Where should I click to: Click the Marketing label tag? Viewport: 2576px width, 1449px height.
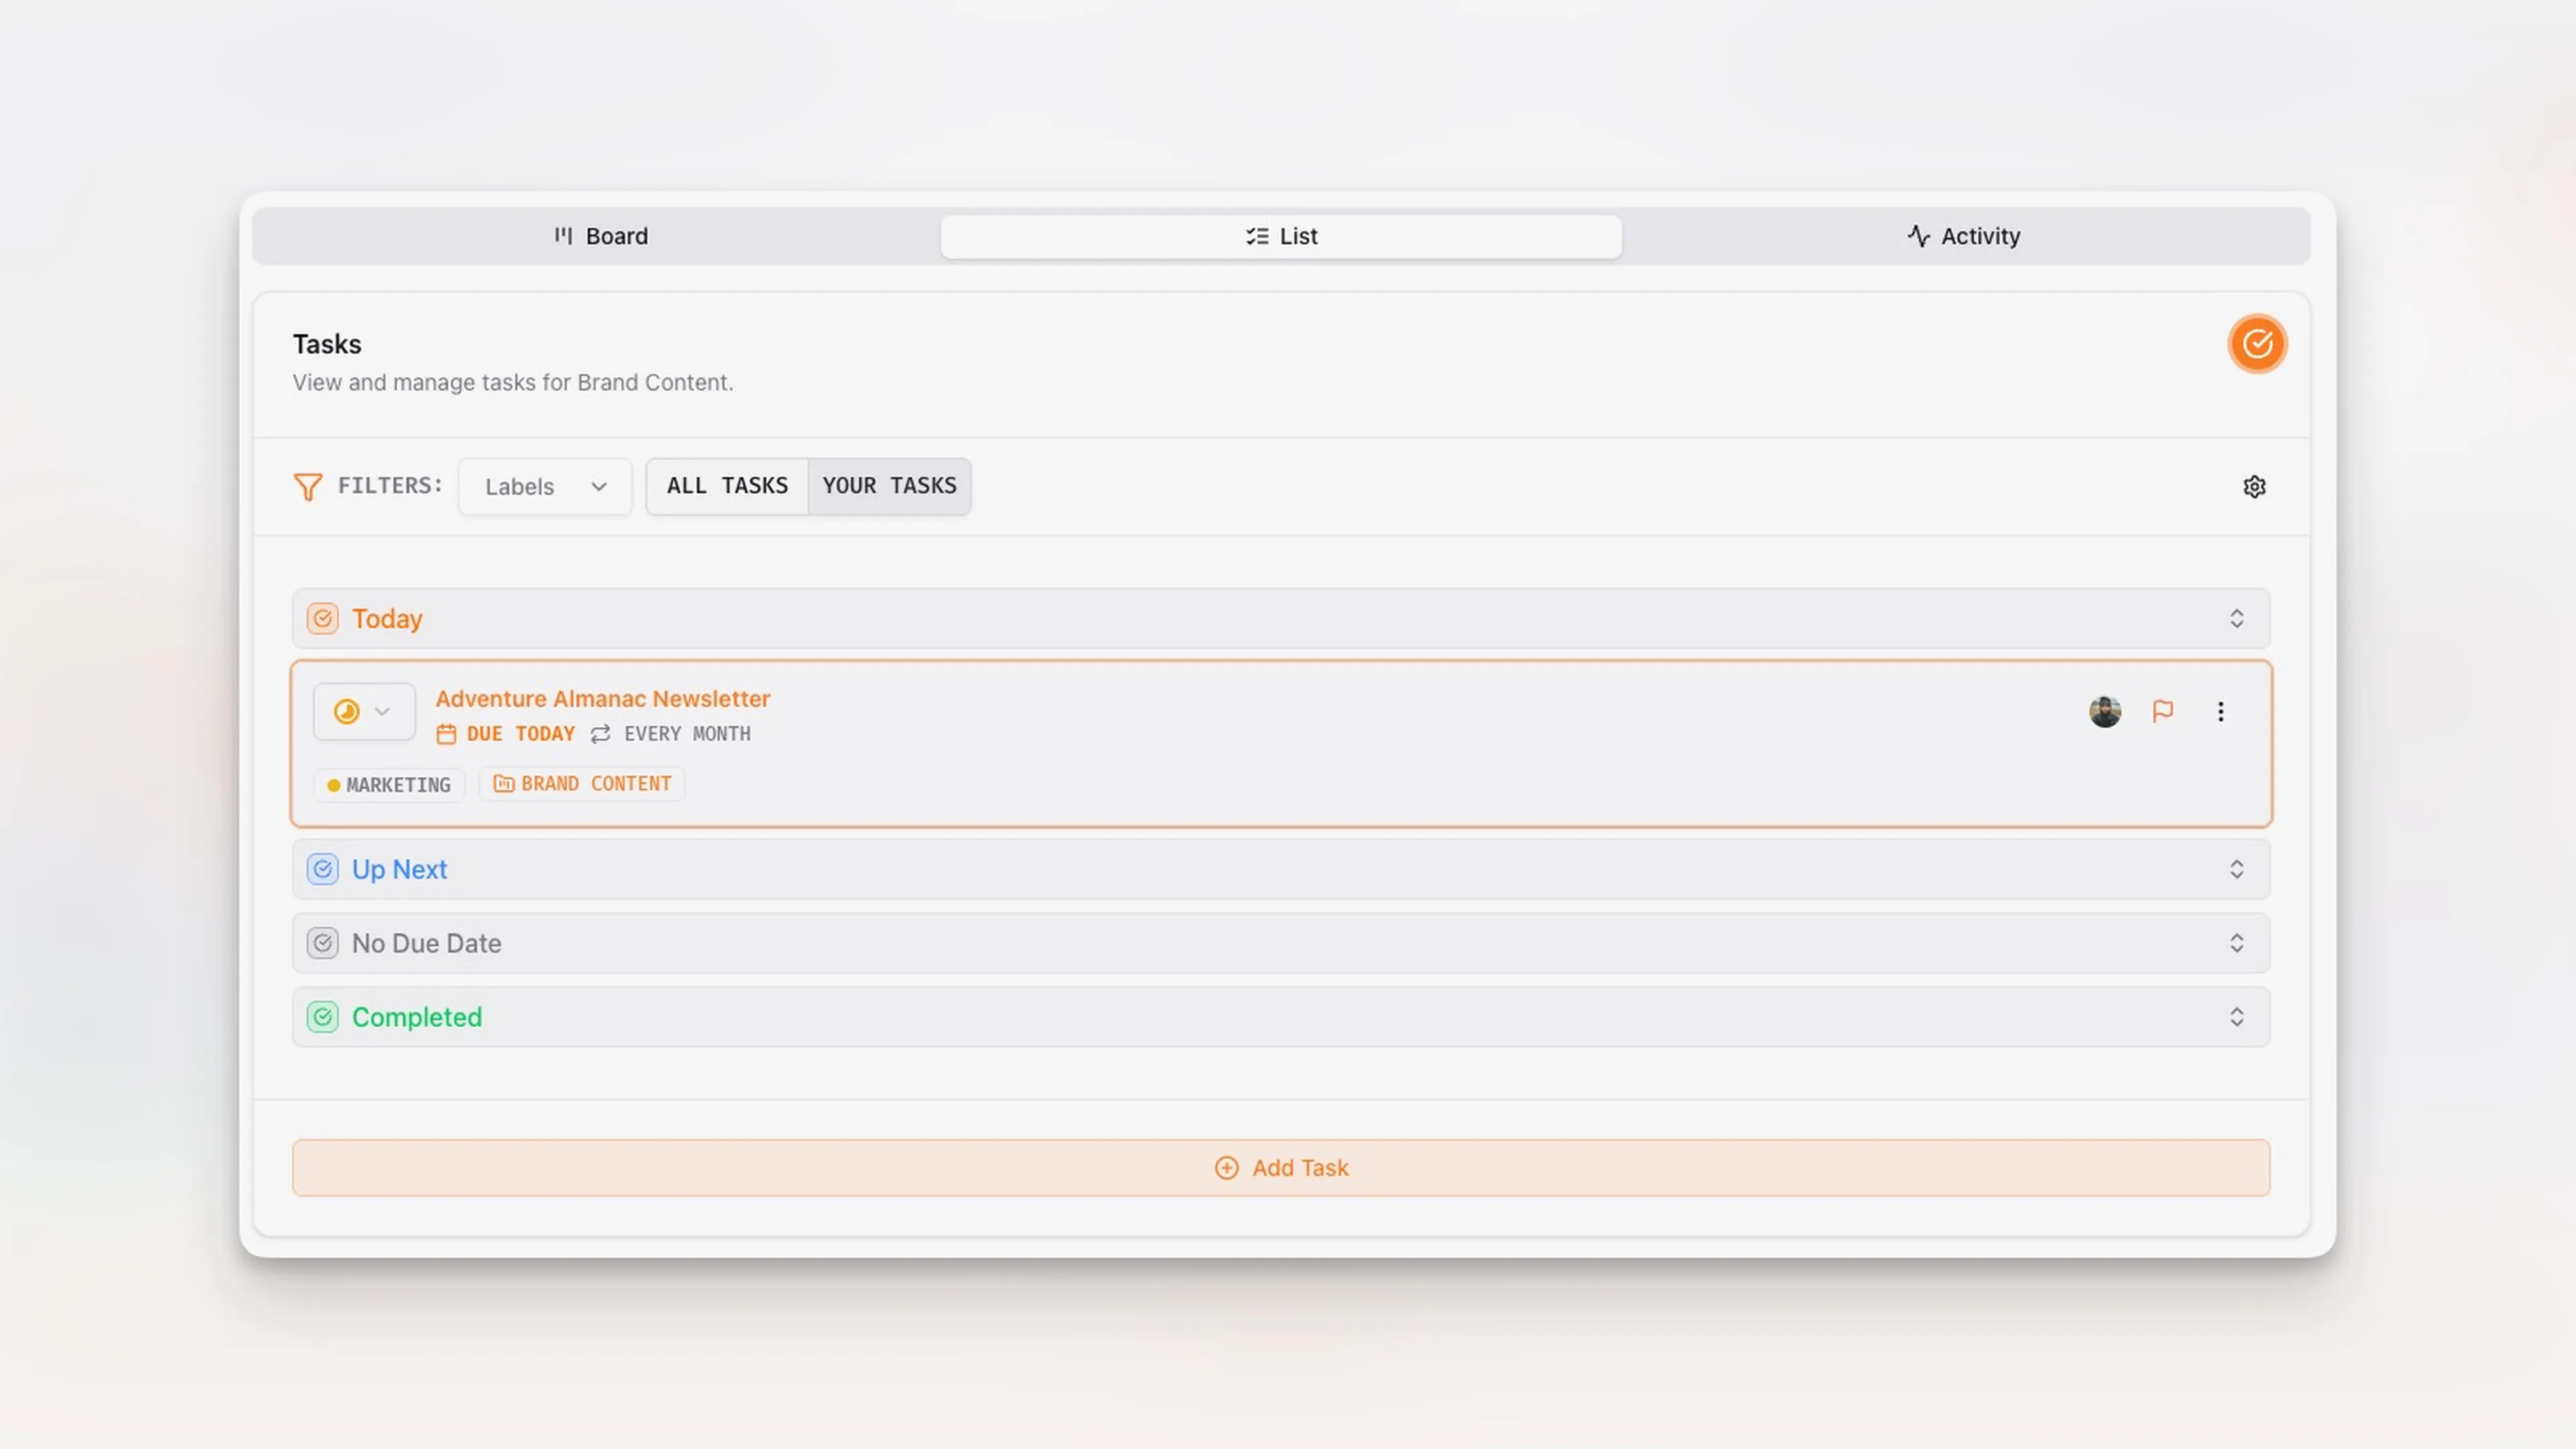click(x=389, y=785)
